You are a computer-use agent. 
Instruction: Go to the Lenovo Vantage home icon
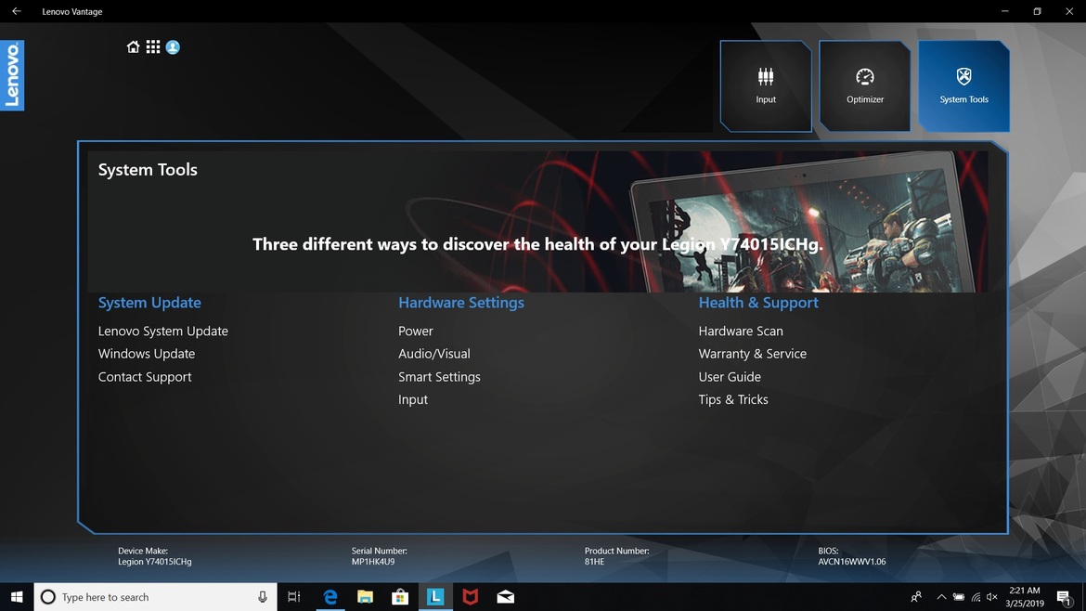pos(133,46)
